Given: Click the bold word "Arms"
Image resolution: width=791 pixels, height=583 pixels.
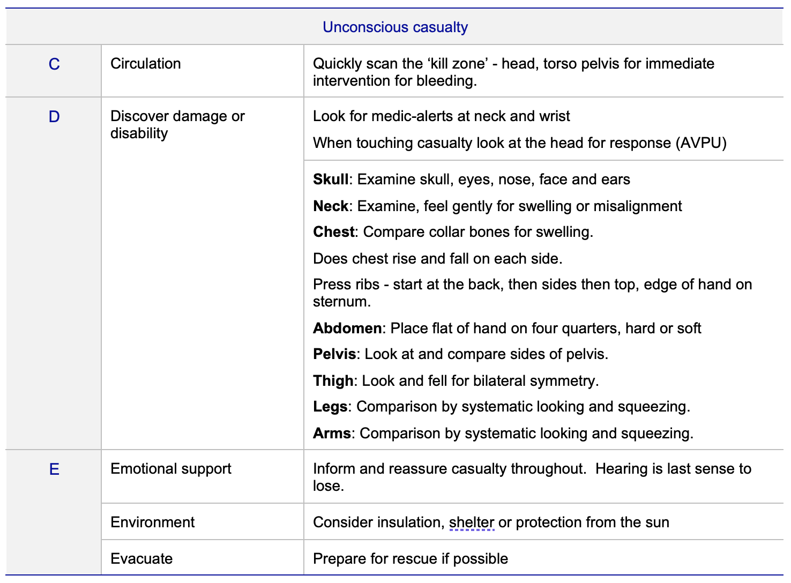Looking at the screenshot, I should [x=332, y=433].
